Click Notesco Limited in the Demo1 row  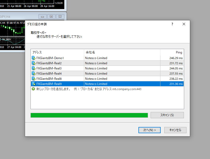pos(96,58)
